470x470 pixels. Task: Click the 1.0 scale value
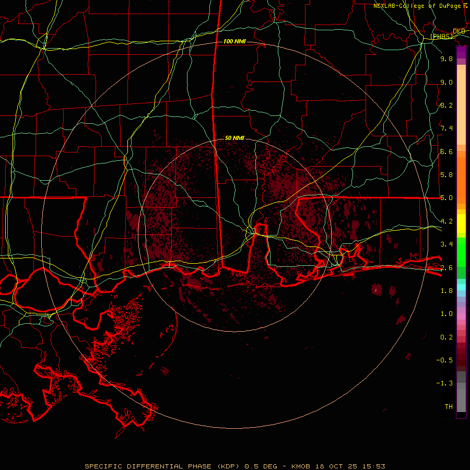click(446, 314)
